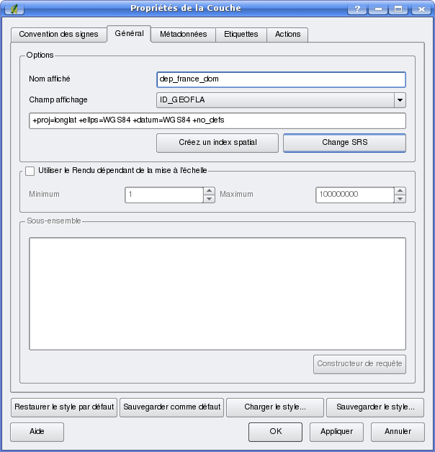Open Charger le style dialog
This screenshot has width=435, height=452.
coord(274,407)
